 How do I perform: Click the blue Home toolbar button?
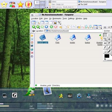pyautogui.click(x=46, y=27)
